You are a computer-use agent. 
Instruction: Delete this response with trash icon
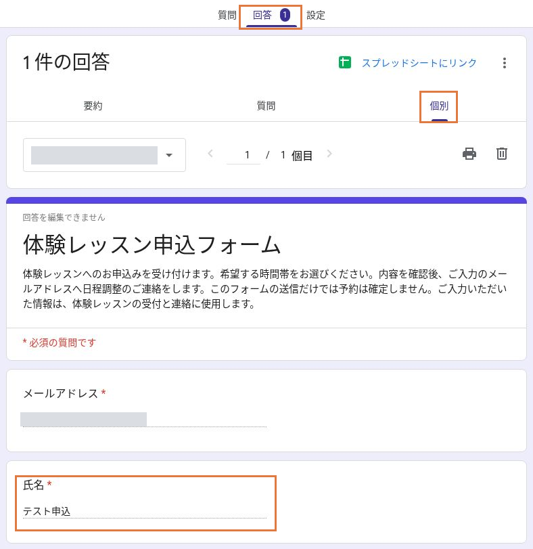(x=501, y=154)
